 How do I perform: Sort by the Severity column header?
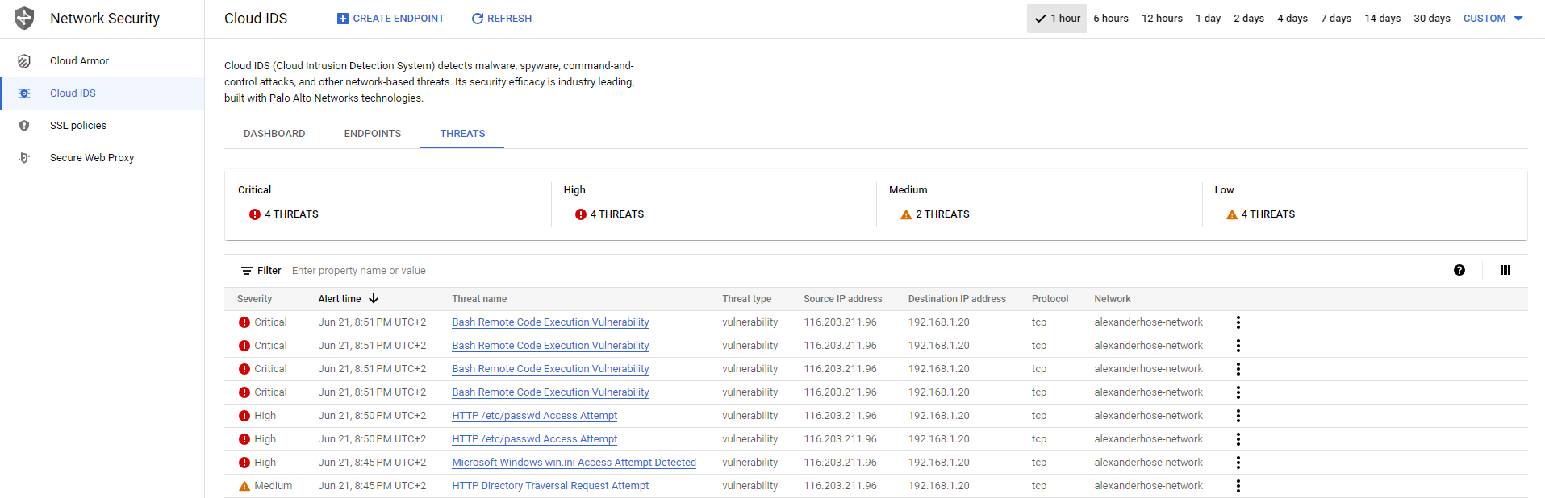[x=254, y=299]
